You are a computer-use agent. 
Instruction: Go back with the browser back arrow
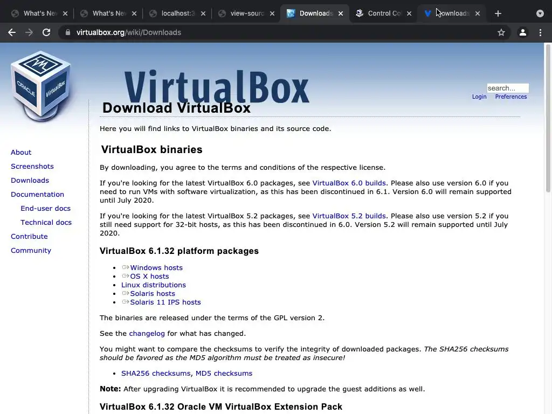[12, 32]
